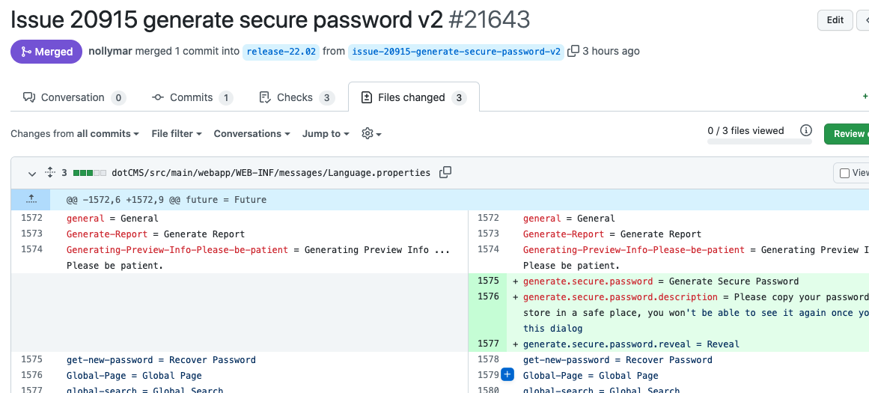
Task: Click the diffstat colored blocks indicator
Action: 89,173
